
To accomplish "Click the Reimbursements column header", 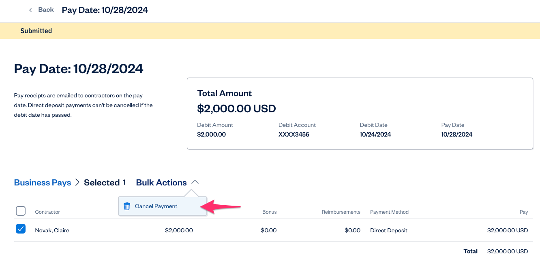I will [341, 212].
